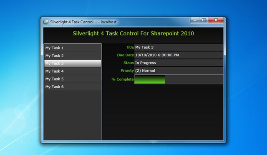267x155 pixels.
Task: Pick My Task 5 in the list
Action: (x=73, y=79)
